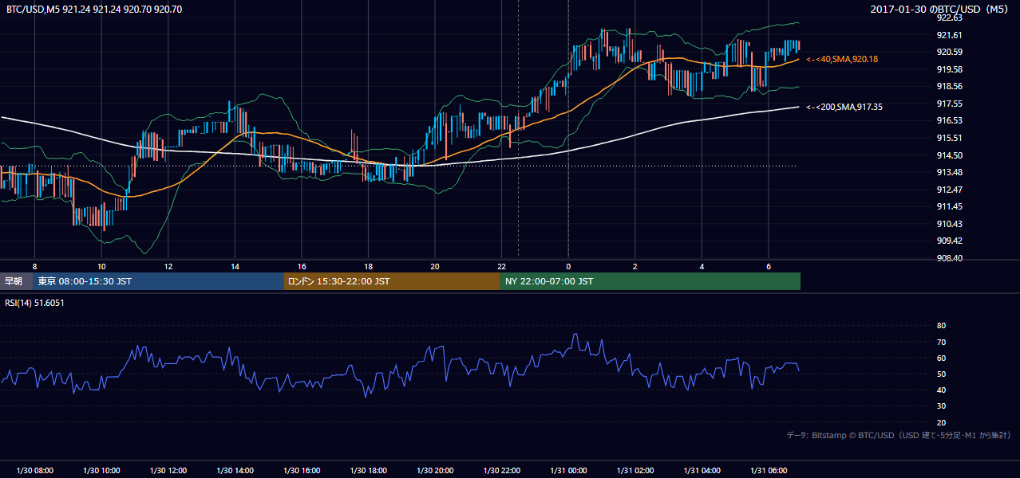This screenshot has width=1020, height=478.
Task: Click the RSI 80 level label
Action: 941,326
